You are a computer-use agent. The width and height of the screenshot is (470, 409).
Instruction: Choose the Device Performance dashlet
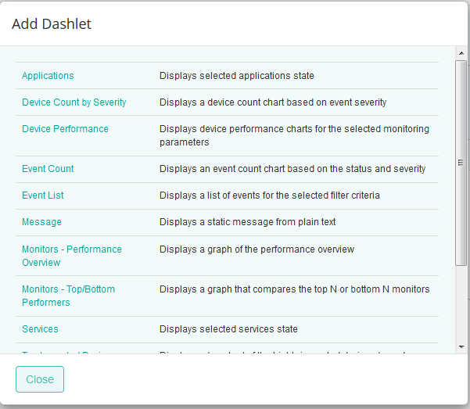click(65, 129)
